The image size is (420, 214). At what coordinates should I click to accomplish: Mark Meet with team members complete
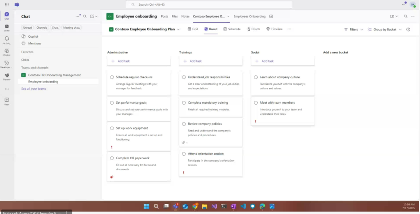tap(256, 103)
